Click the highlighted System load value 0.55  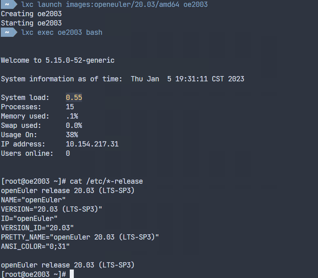(74, 98)
